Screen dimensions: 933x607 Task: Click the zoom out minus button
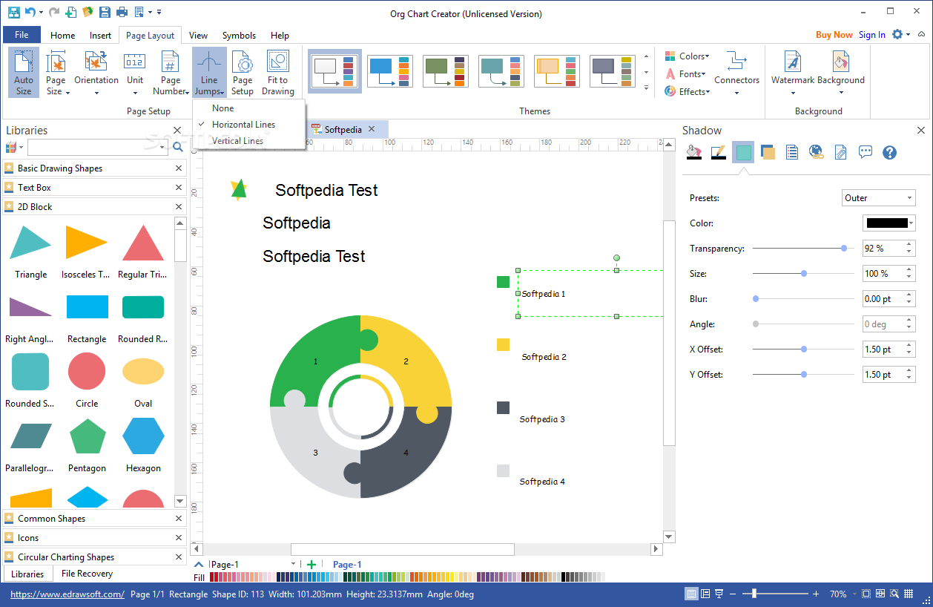point(733,594)
